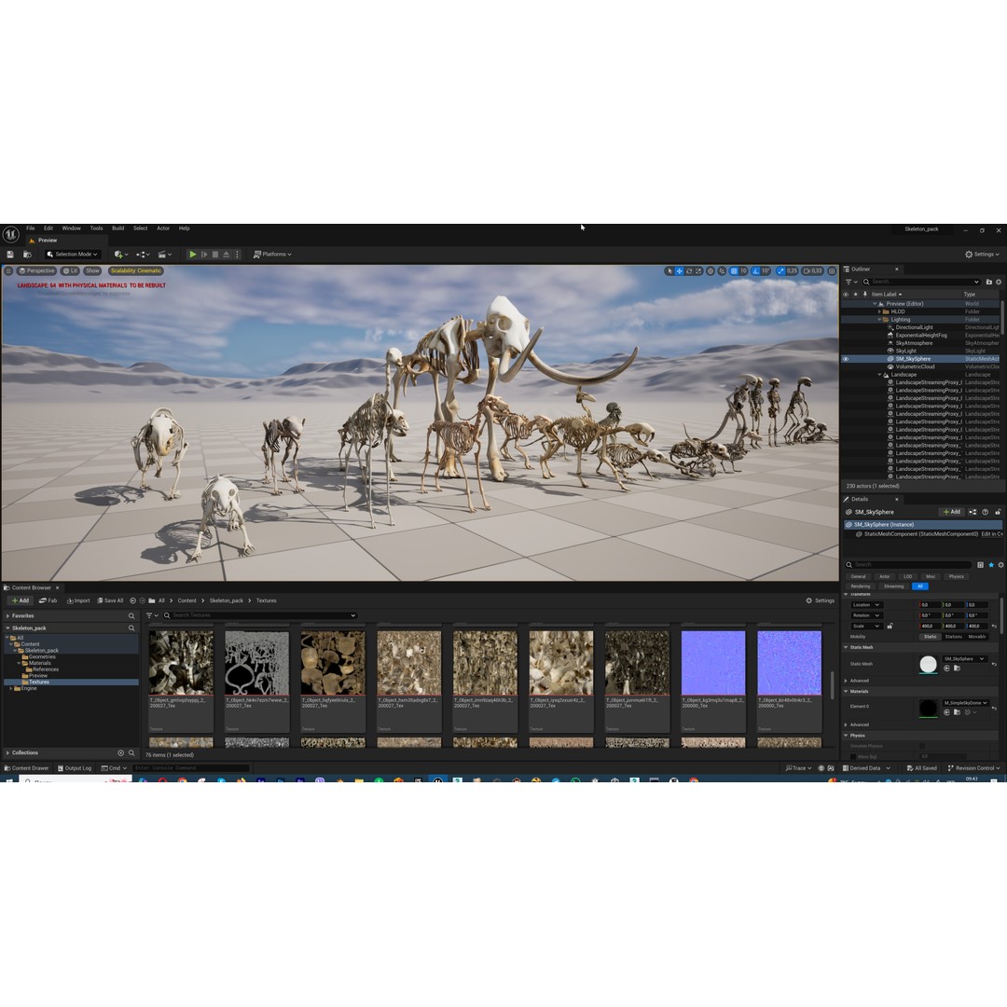Switch the world/local coordinate globe icon

pyautogui.click(x=710, y=271)
